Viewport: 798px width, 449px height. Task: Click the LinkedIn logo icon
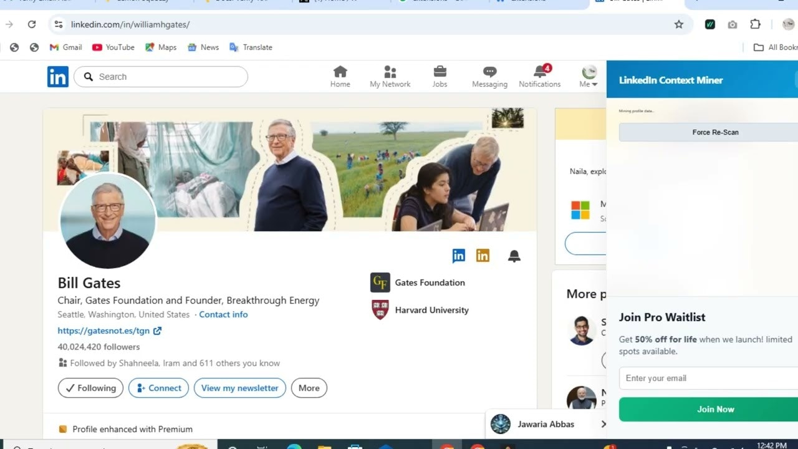(x=58, y=77)
